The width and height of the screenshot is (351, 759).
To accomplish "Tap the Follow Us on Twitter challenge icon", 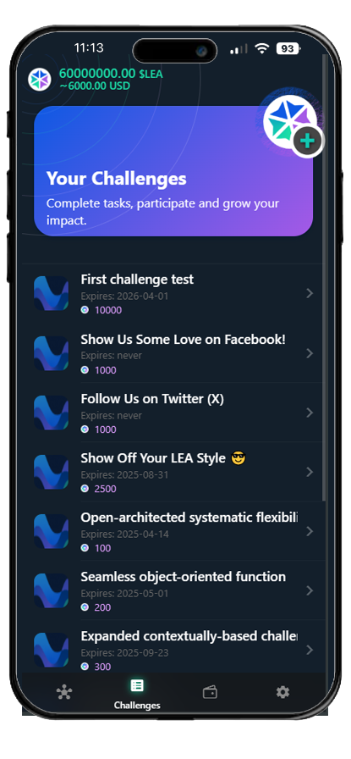I will [x=52, y=413].
